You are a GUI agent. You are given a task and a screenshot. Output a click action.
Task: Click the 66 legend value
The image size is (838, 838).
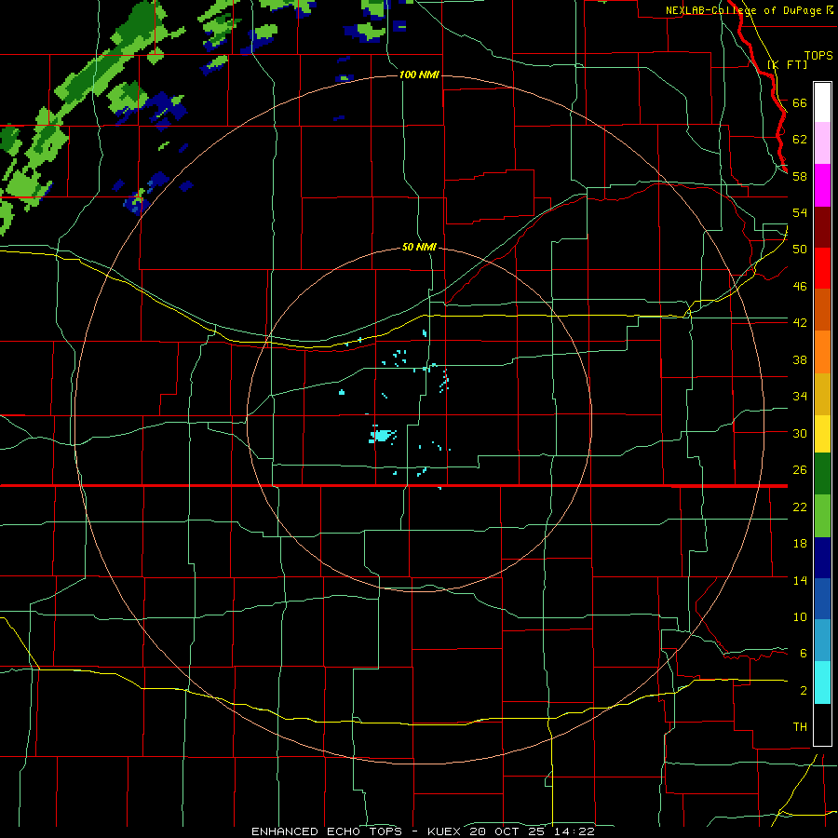[x=800, y=102]
